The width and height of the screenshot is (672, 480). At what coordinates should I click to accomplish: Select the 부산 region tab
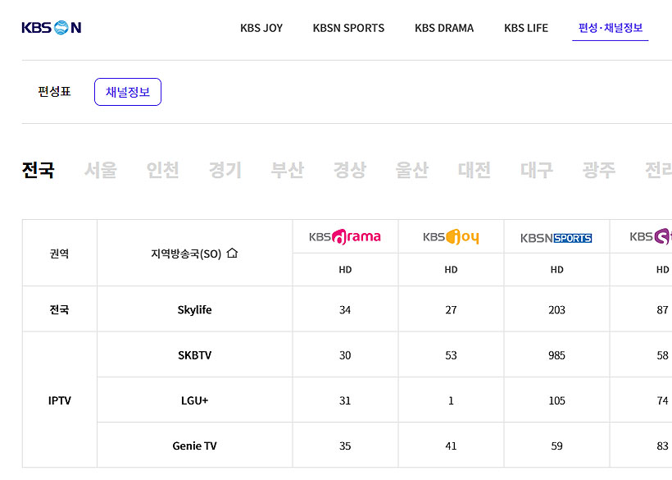click(287, 170)
